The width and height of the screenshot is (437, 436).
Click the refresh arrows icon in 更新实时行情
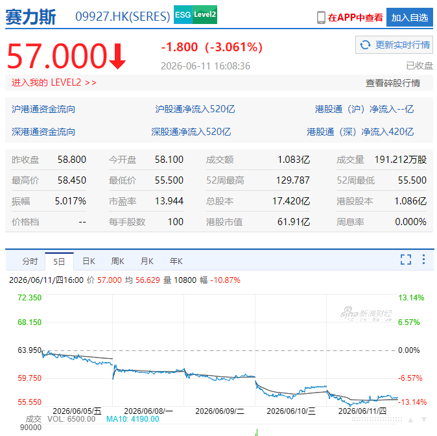coord(365,45)
